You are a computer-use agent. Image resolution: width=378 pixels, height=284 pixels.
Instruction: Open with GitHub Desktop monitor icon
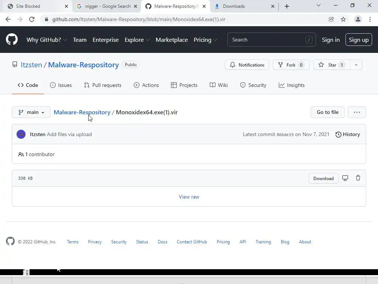point(345,178)
